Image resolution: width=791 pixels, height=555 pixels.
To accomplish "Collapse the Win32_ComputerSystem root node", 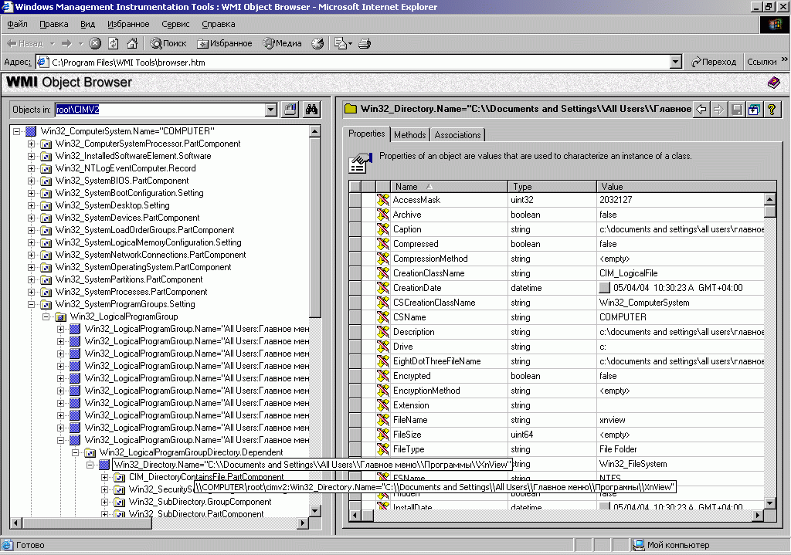I will tap(17, 131).
